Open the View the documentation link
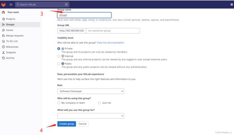Image resolution: width=234 pixels, height=135 pixels. pos(111,43)
